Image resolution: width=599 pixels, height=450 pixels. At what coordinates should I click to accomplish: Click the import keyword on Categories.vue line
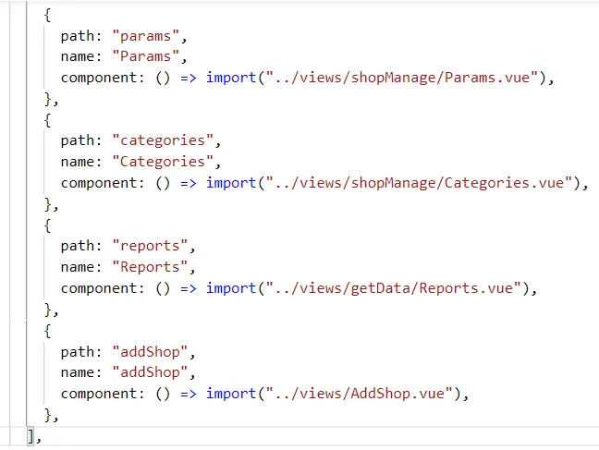pyautogui.click(x=231, y=183)
